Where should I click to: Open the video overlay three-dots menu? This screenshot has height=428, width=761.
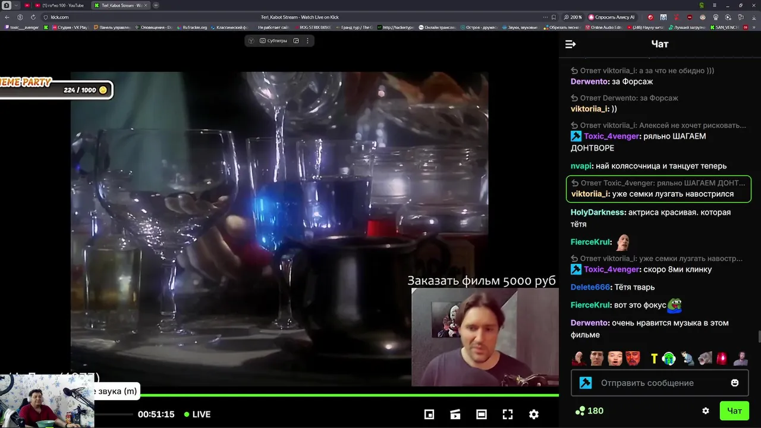coord(307,40)
